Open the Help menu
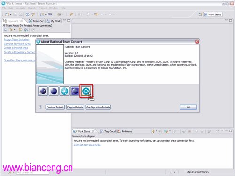235x176 pixels. pos(63,8)
